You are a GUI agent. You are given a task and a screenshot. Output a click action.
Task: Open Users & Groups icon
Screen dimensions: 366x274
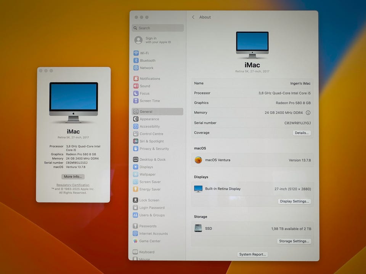(135, 215)
